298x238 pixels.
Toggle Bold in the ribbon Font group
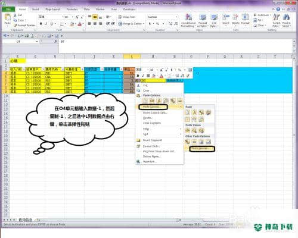point(41,24)
